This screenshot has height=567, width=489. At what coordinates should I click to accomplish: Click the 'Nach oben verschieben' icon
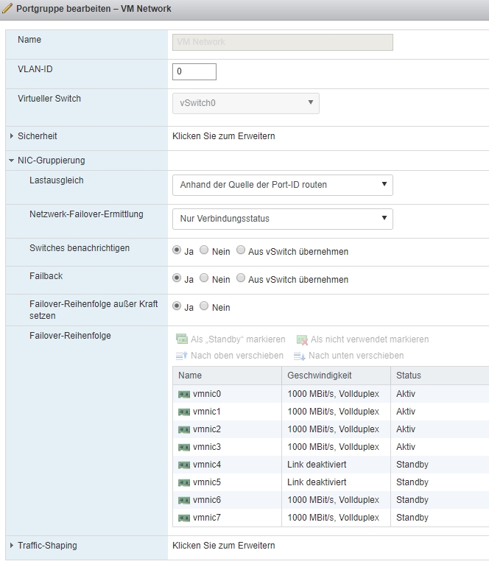pyautogui.click(x=182, y=356)
